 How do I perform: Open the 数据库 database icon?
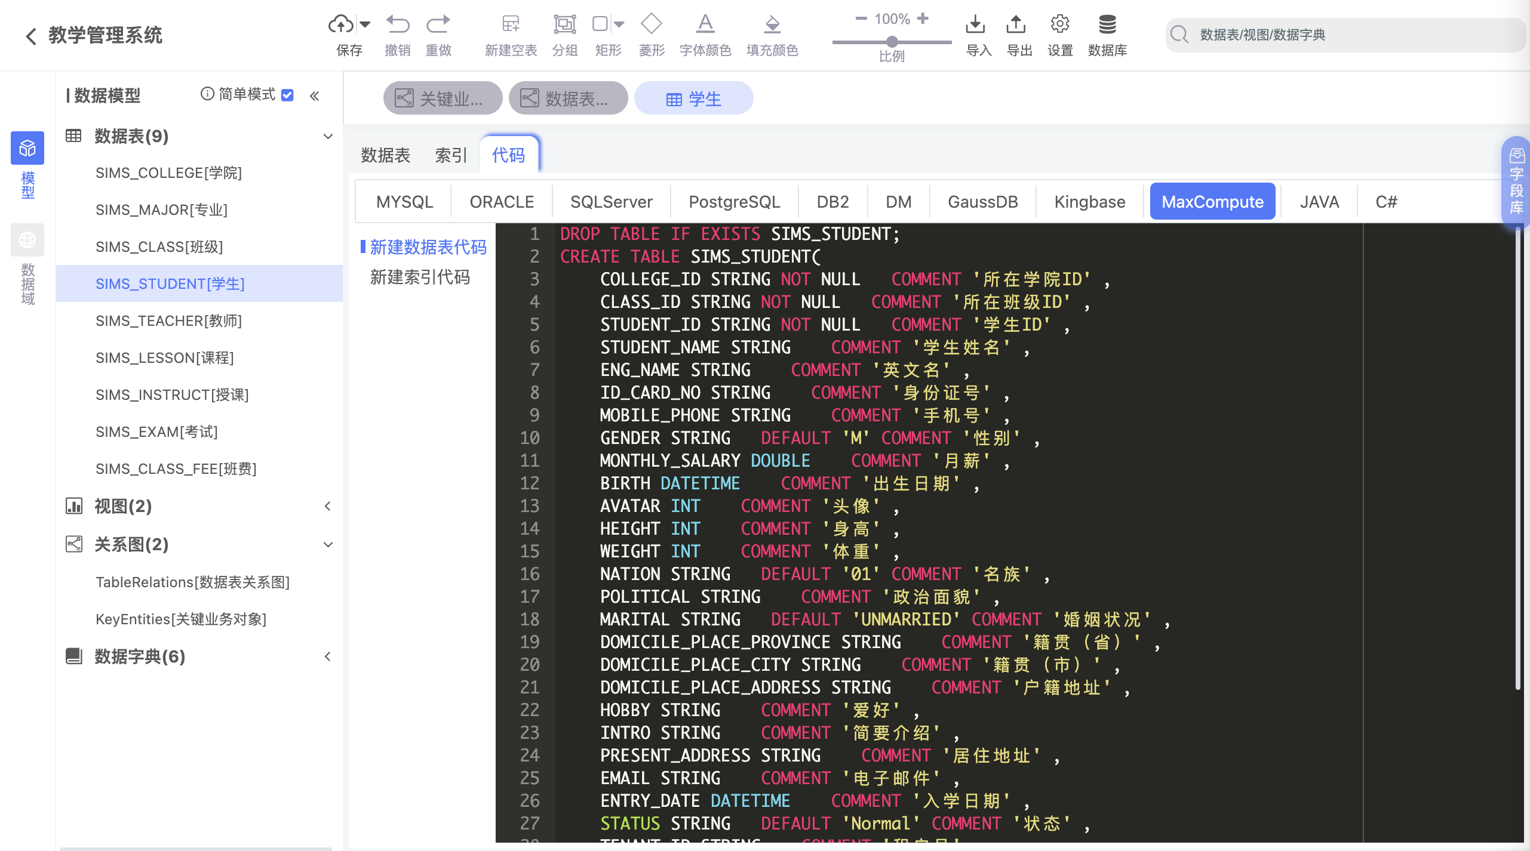pos(1107,24)
